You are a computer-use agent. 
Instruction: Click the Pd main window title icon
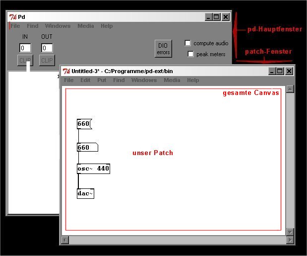tap(13, 17)
